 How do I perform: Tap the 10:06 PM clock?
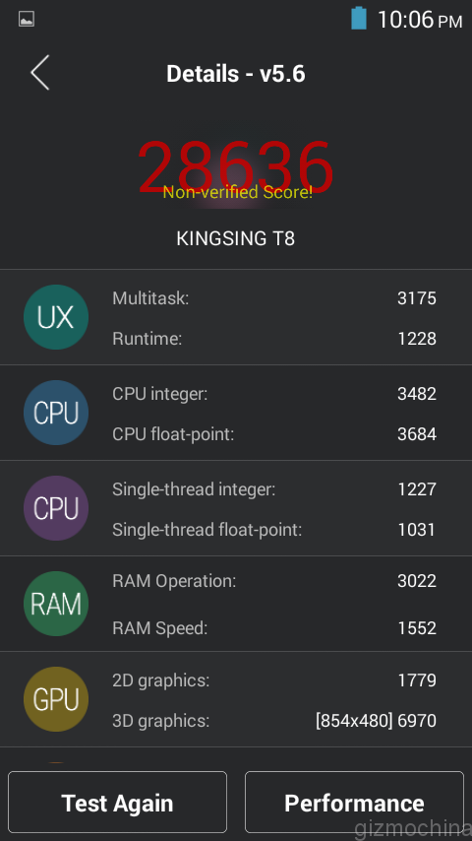(x=420, y=20)
